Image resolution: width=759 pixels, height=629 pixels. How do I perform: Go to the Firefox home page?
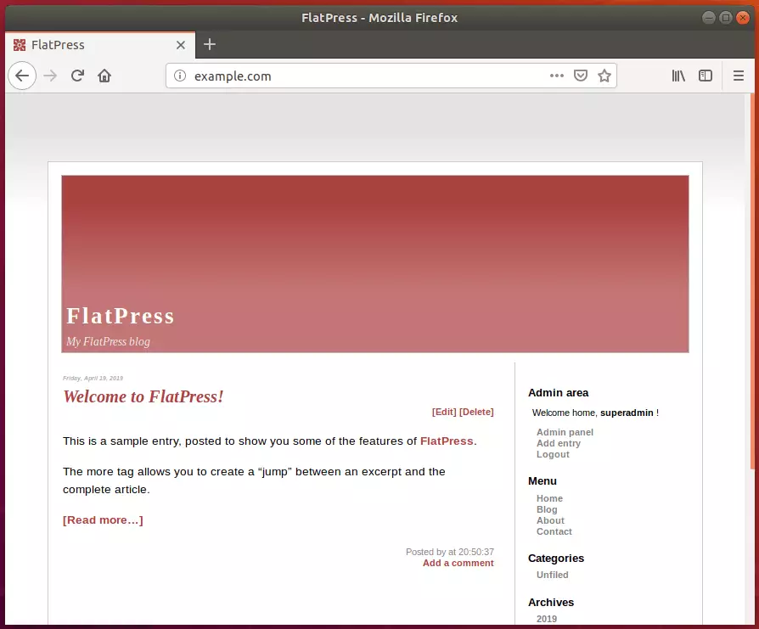[x=104, y=76]
